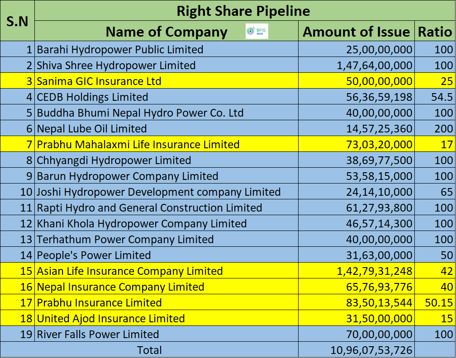Click the Amount of Issue header
456x358 pixels.
point(356,31)
